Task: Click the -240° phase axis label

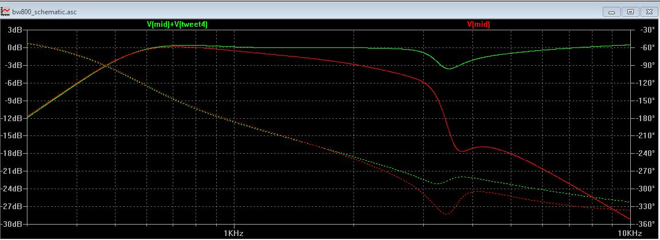Action: (646, 153)
